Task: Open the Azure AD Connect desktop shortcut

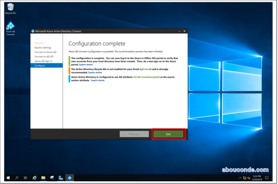Action: pos(11,28)
